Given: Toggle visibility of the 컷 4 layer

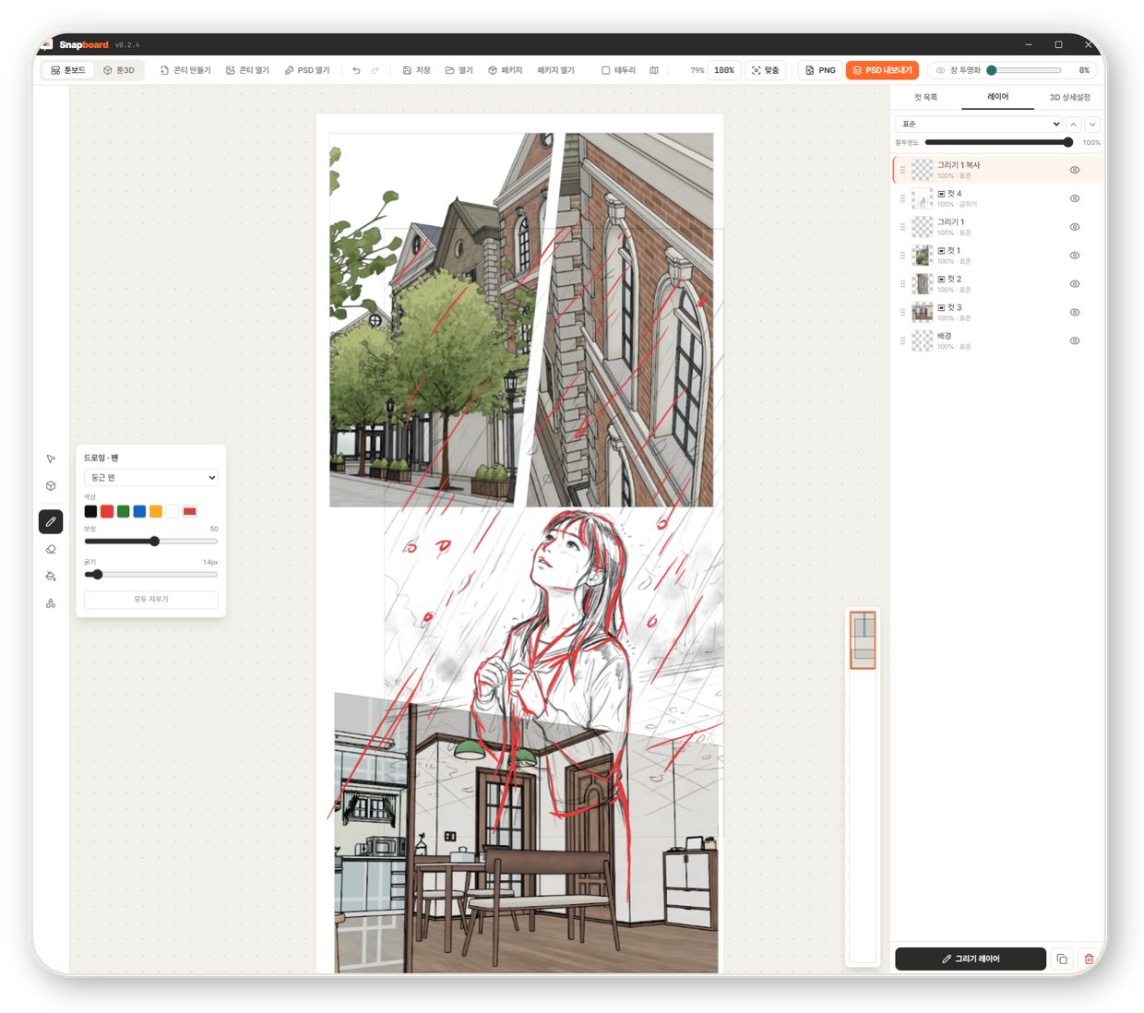Looking at the screenshot, I should [x=1075, y=198].
